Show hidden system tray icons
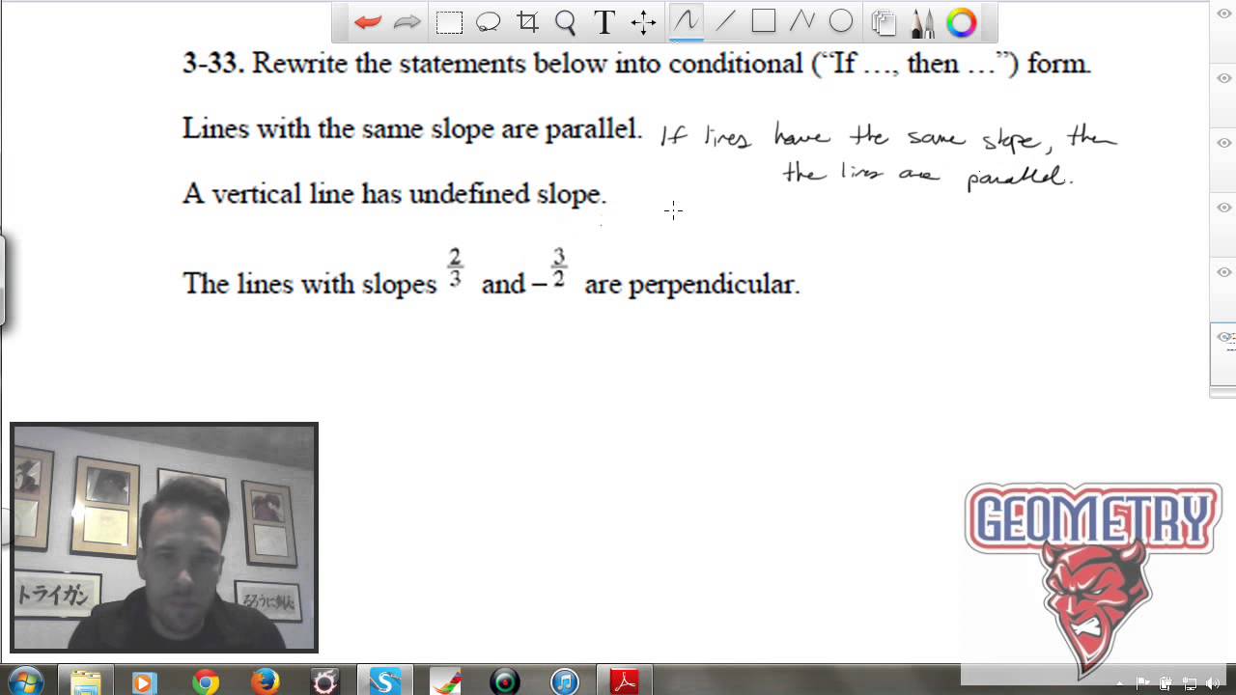Screen dimensions: 1236x695 point(1120,683)
